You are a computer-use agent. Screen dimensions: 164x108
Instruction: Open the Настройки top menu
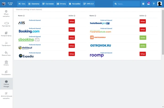(74, 4)
